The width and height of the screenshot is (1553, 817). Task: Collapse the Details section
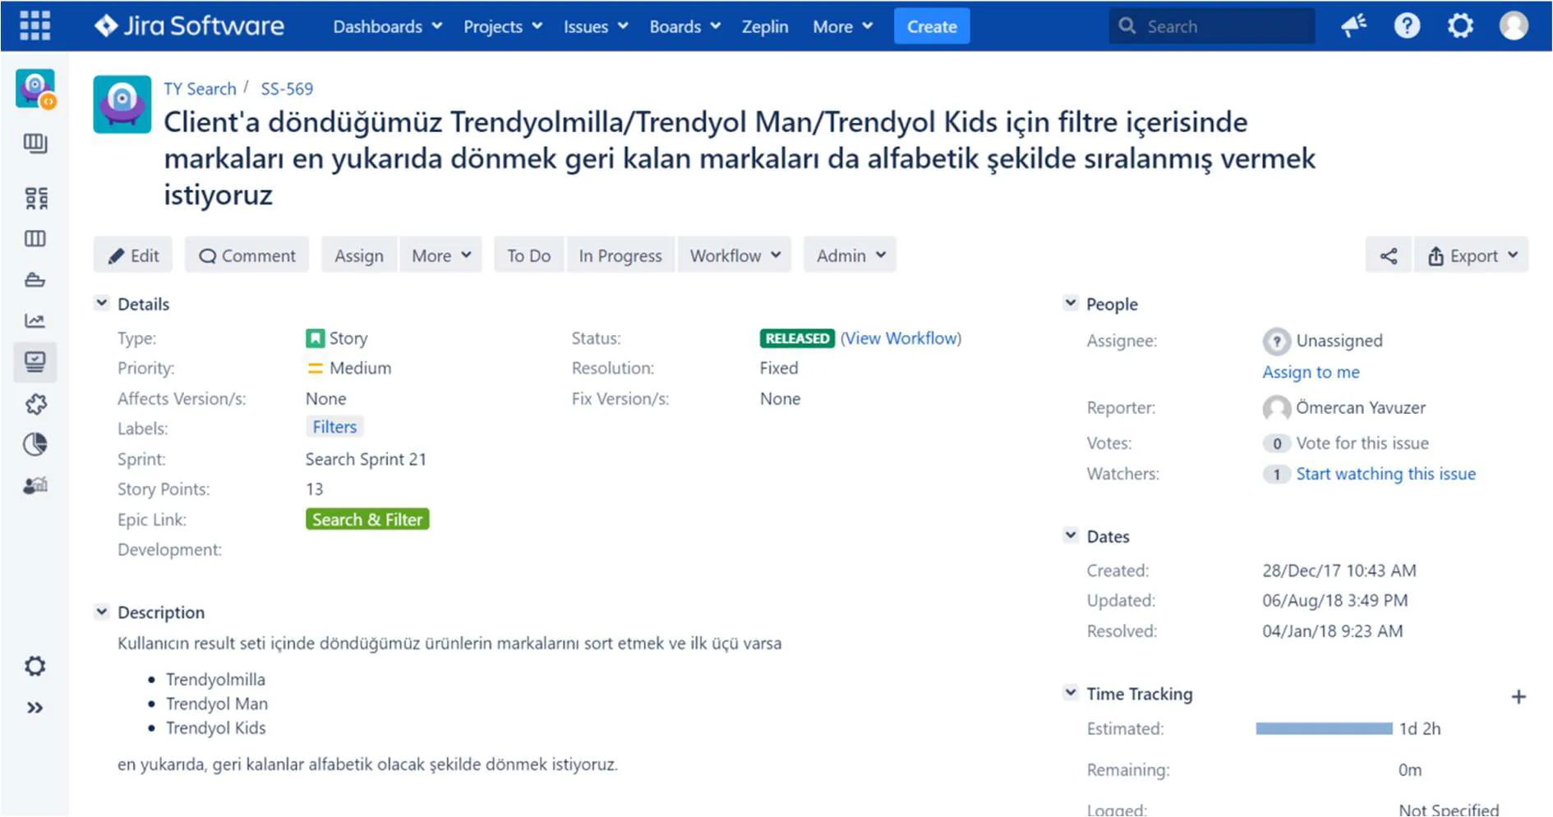coord(101,303)
